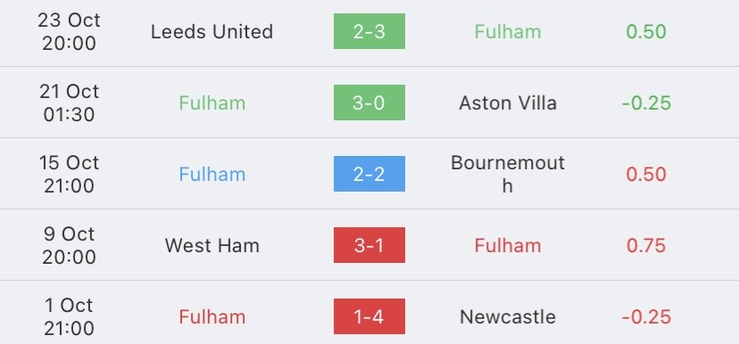The height and width of the screenshot is (344, 739).
Task: Open the 2-3 Leeds United vs Fulham score
Action: (369, 31)
